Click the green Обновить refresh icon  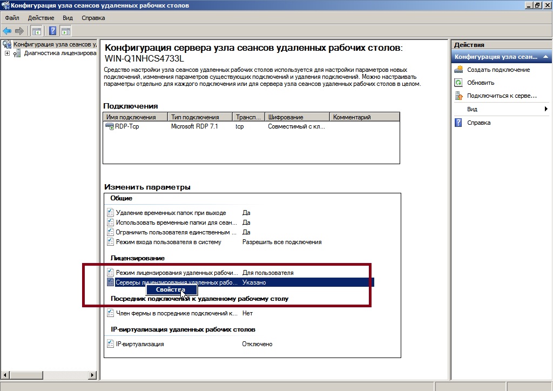(458, 83)
